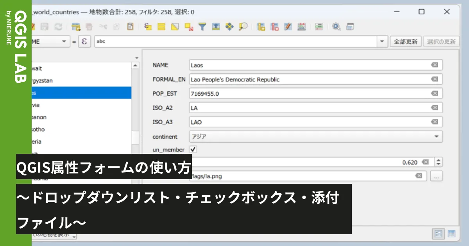
Task: Open the field calculator (abacus icon)
Action: [x=301, y=26]
